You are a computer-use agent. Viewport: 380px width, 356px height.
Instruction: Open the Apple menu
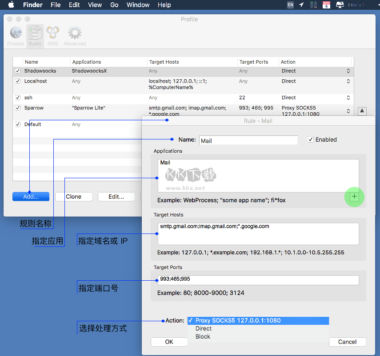pyautogui.click(x=11, y=5)
